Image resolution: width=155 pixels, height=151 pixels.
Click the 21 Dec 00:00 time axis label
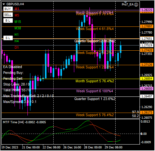click(31, 147)
